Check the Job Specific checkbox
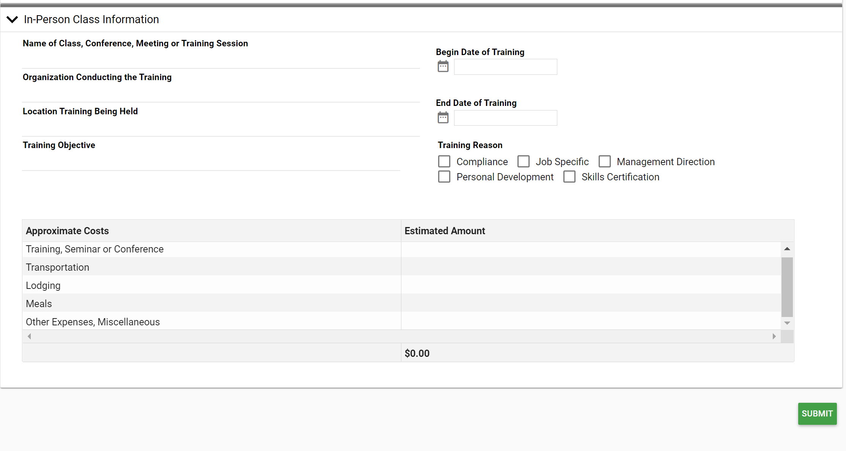This screenshot has height=451, width=846. click(523, 161)
